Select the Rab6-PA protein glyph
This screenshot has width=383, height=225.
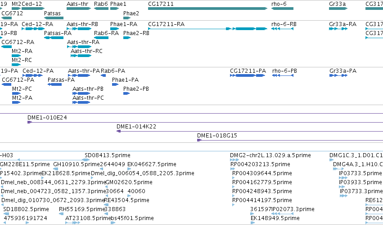[x=104, y=75]
